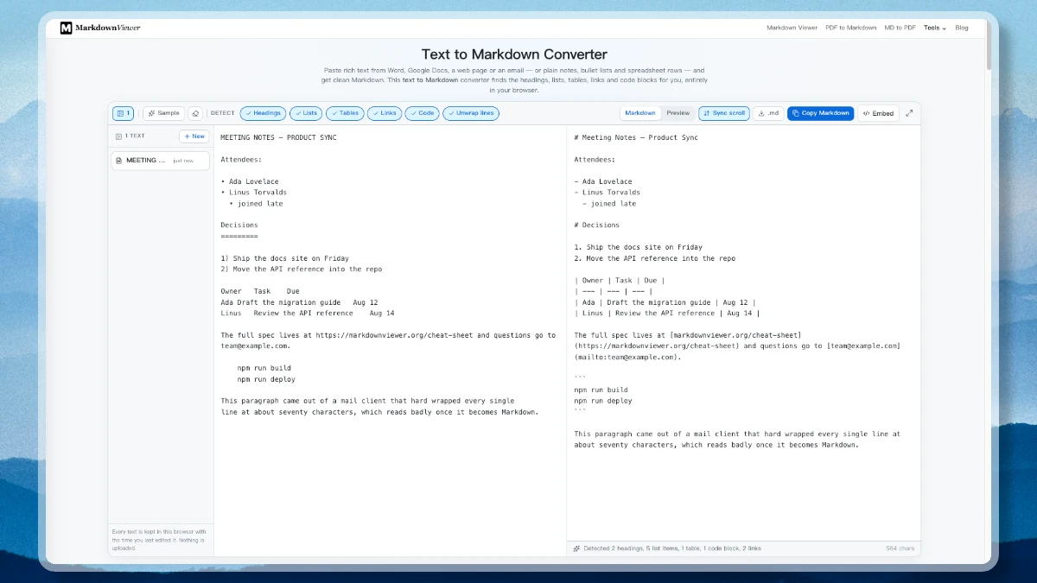Download the .md file
Image resolution: width=1037 pixels, height=583 pixels.
point(768,113)
